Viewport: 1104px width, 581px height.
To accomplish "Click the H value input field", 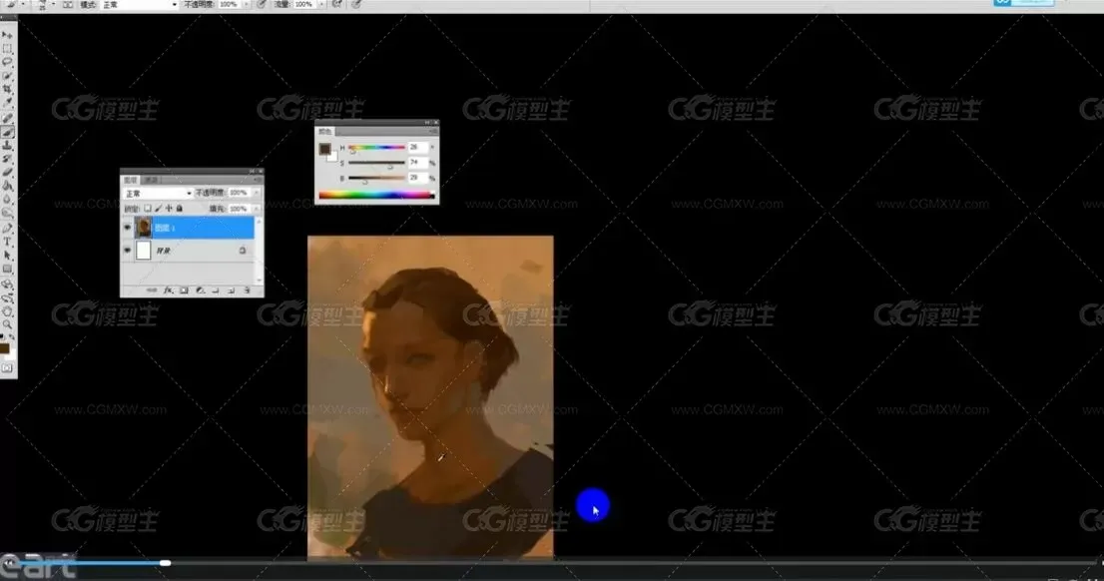I will 417,147.
